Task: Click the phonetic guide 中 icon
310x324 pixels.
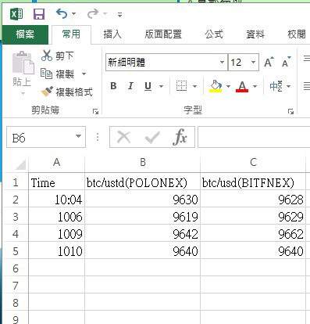Action: [276, 86]
